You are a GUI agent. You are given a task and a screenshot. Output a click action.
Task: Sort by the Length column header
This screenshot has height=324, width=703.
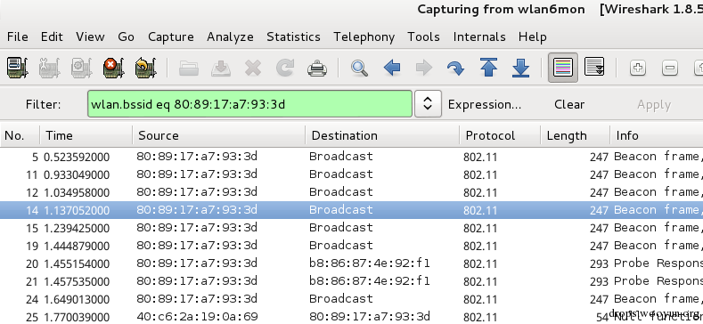[x=576, y=135]
